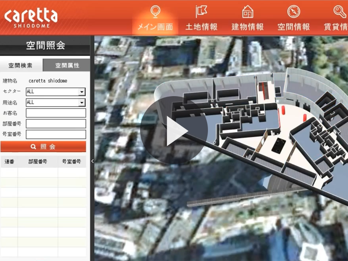Switch to the 空間属性 tab
Viewport: 348px width, 261px height.
click(x=67, y=65)
